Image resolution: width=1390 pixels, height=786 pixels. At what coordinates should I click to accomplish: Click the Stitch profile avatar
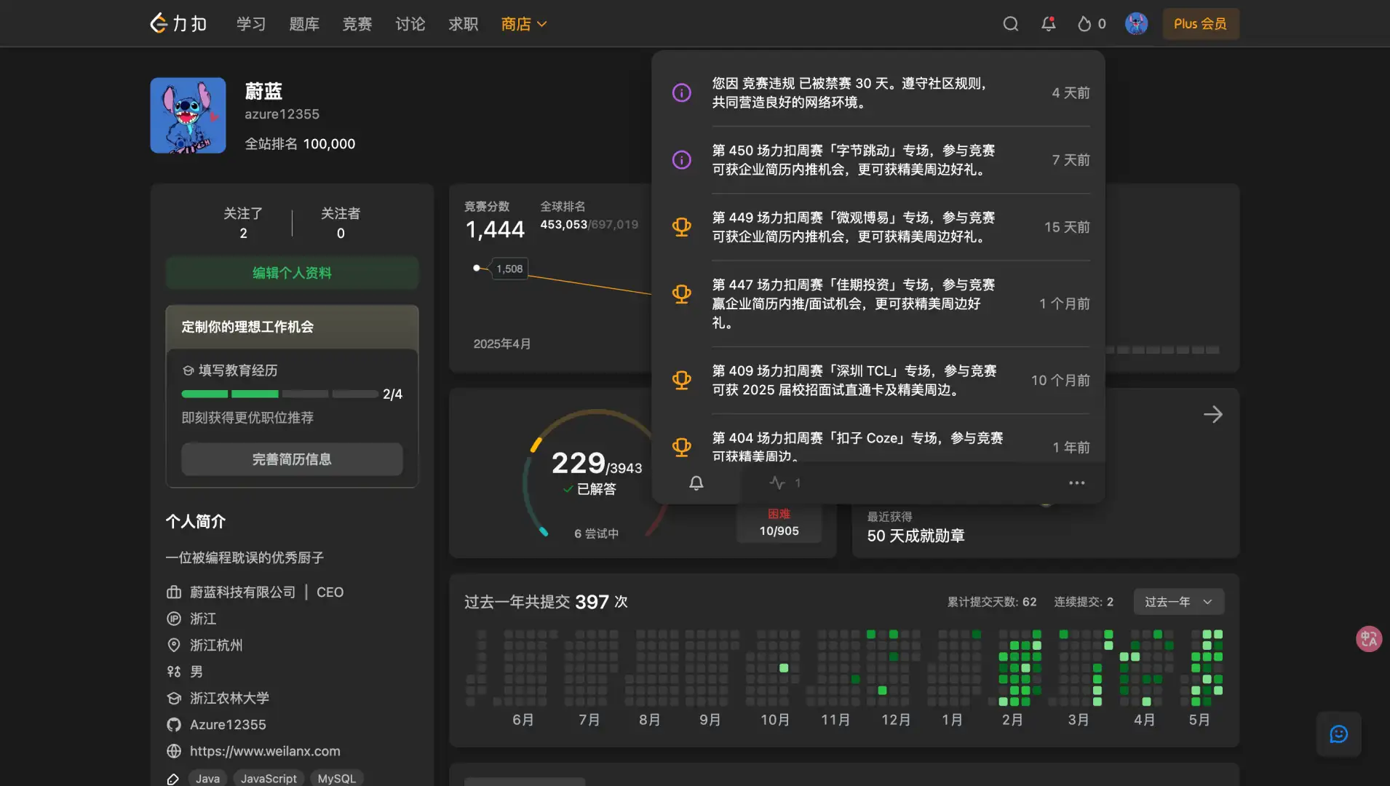[188, 115]
